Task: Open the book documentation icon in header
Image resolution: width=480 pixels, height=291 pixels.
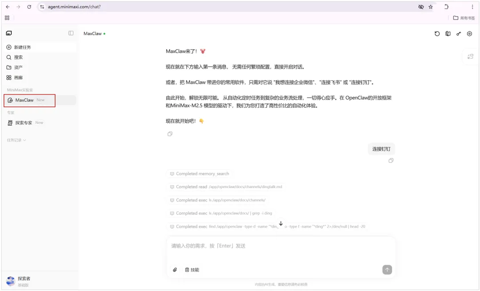Action: [x=448, y=34]
